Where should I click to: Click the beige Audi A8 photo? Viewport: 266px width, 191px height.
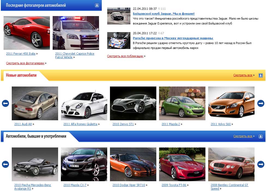35,103
